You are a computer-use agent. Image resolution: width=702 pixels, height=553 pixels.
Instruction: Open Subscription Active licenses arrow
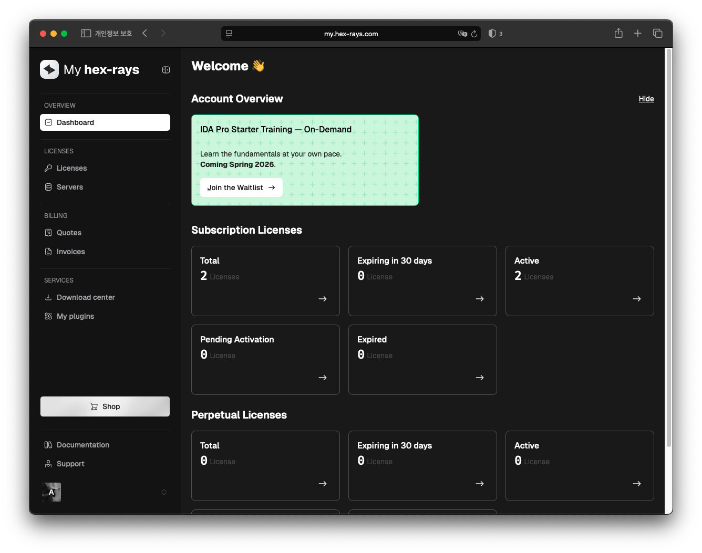pyautogui.click(x=636, y=299)
